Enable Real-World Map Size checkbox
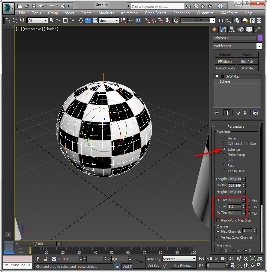Image resolution: width=267 pixels, height=272 pixels. [x=218, y=220]
